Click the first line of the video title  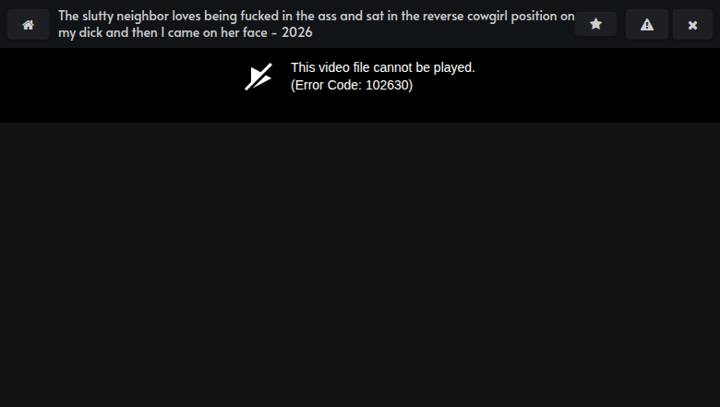[x=317, y=16]
